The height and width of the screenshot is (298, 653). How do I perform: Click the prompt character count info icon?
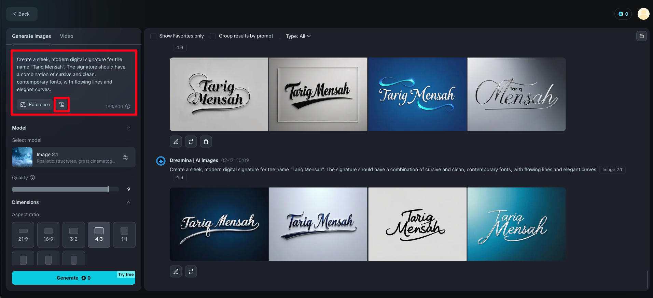coord(128,106)
